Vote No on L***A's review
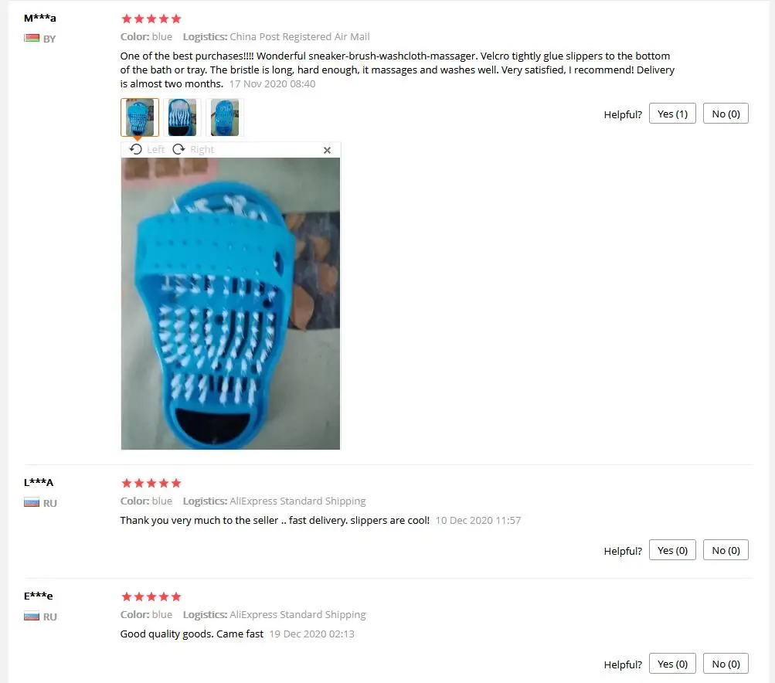This screenshot has width=775, height=683. coord(726,550)
